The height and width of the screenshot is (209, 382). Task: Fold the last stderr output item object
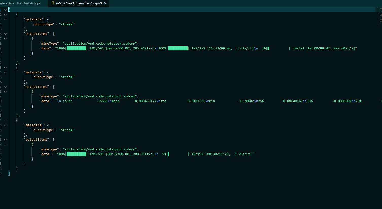[5, 144]
